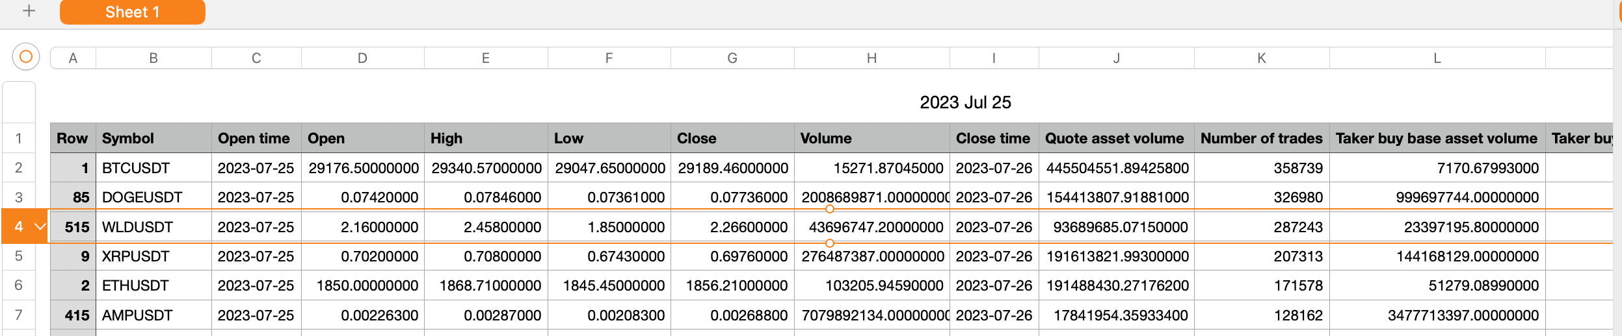Click the top selection handle on row 4
1622x336 pixels.
[829, 210]
